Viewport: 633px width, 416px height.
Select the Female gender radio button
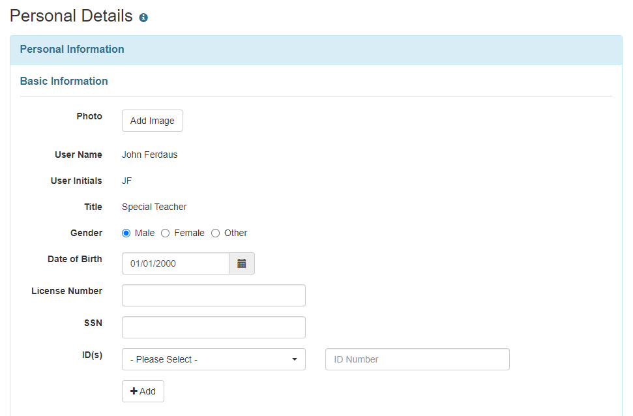(165, 233)
